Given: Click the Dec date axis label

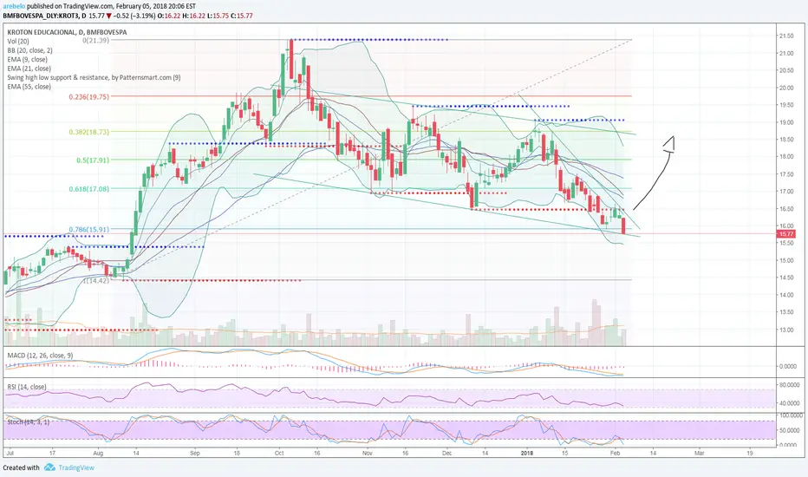Looking at the screenshot, I should 446,454.
